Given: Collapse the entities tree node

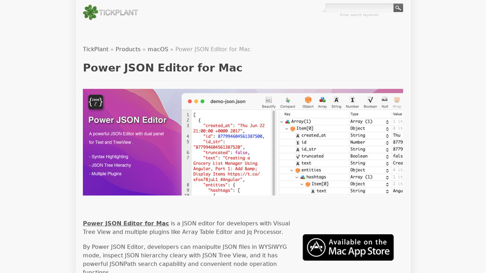Looking at the screenshot, I should pos(292,171).
